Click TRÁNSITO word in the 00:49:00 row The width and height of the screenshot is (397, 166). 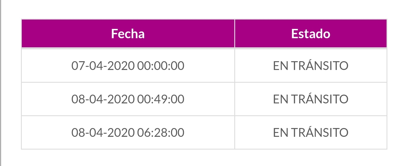(x=319, y=99)
